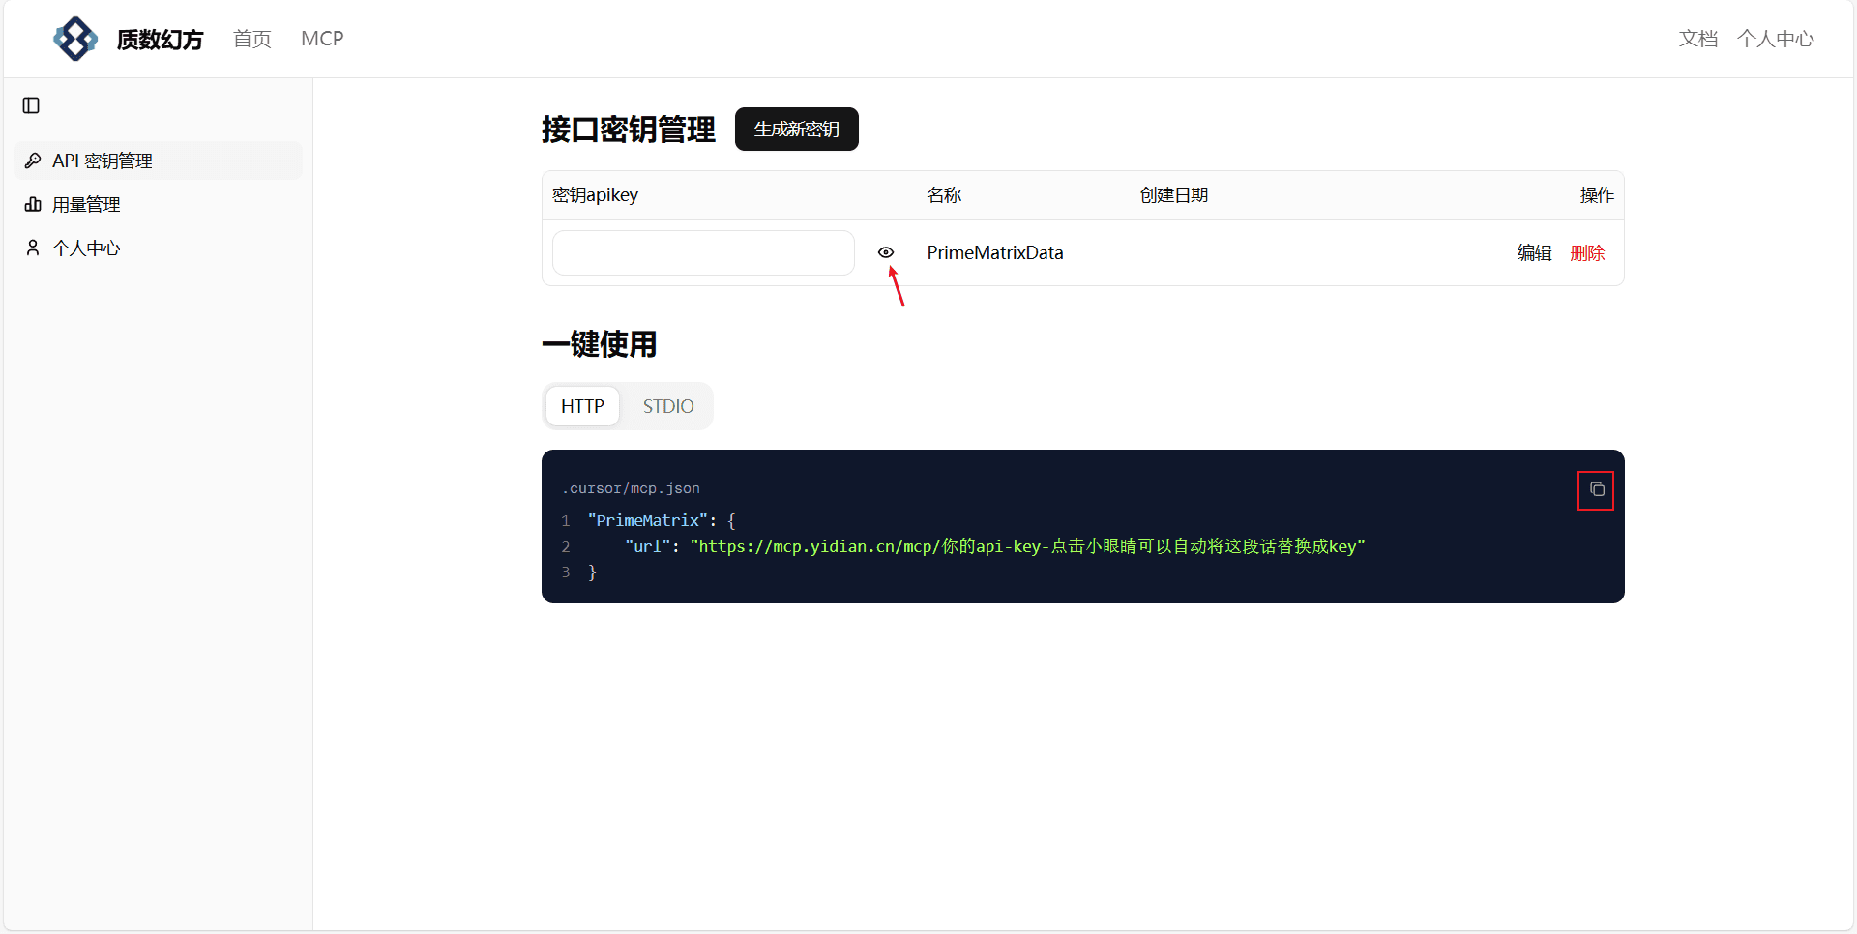1857x934 pixels.
Task: Open 文档 link in header
Action: (1697, 39)
